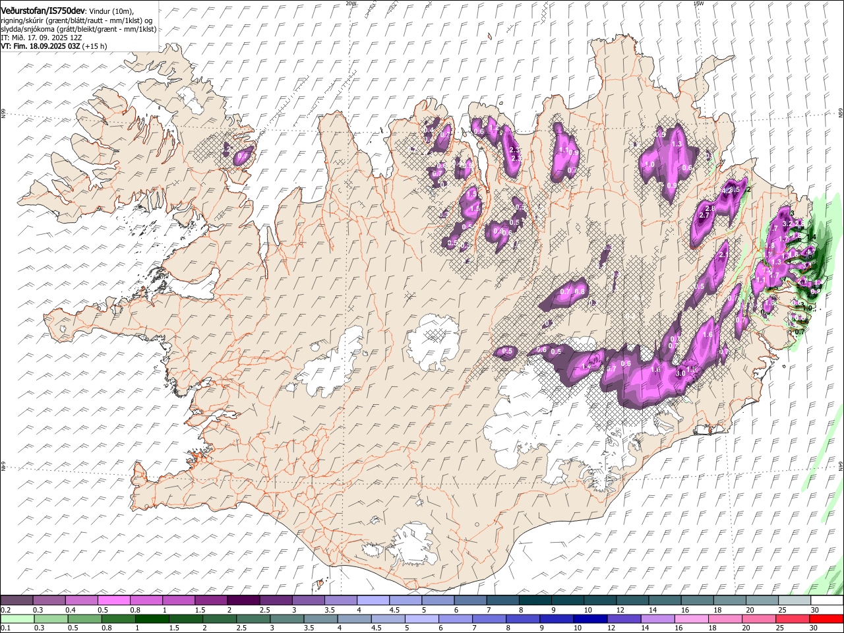Select top scale bright pink 0.5–0.8 swatch
This screenshot has width=844, height=633.
tap(114, 601)
